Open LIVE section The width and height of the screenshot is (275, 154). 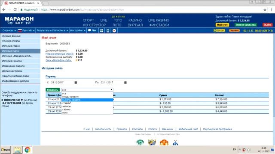[104, 20]
